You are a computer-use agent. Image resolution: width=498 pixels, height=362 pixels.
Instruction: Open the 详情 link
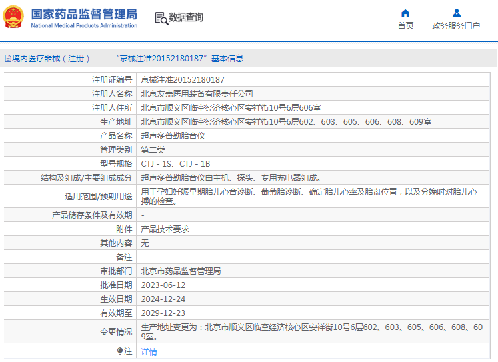149,352
